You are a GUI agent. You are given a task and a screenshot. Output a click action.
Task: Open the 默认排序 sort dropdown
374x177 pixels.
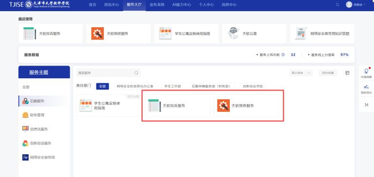tap(301, 73)
